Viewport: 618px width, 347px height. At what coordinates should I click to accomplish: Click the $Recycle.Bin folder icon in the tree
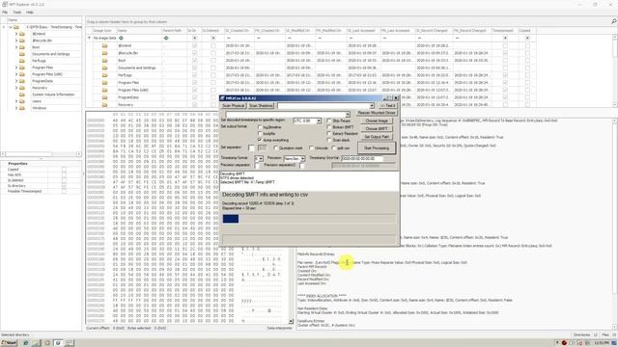pos(22,40)
